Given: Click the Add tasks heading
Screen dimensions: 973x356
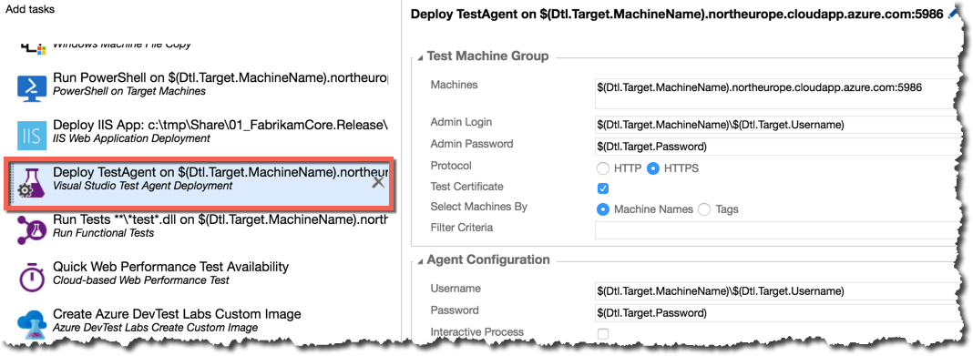Looking at the screenshot, I should coord(29,10).
